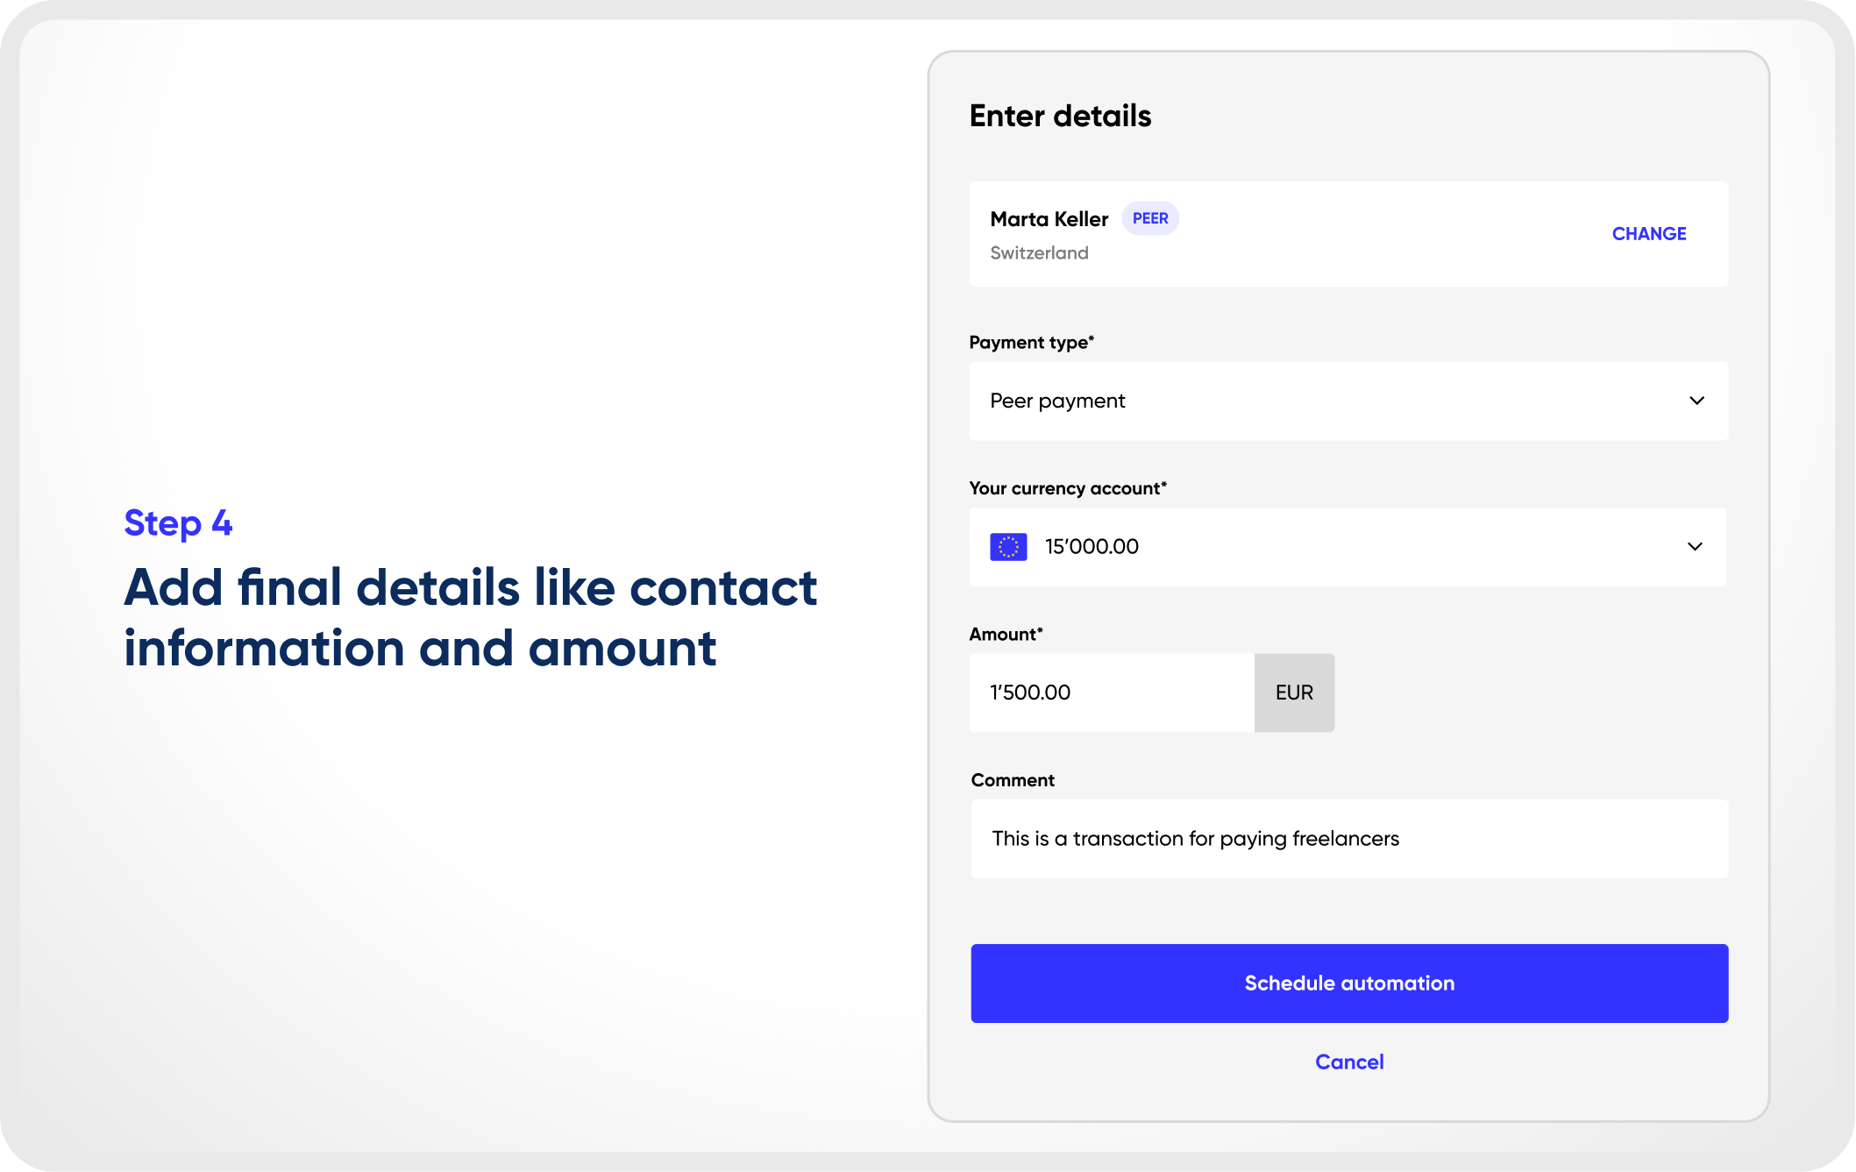Expand the currency account selector
The height and width of the screenshot is (1172, 1856).
[x=1348, y=546]
